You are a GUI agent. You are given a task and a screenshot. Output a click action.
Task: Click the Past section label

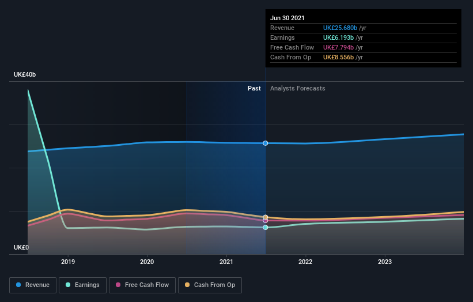pyautogui.click(x=254, y=88)
